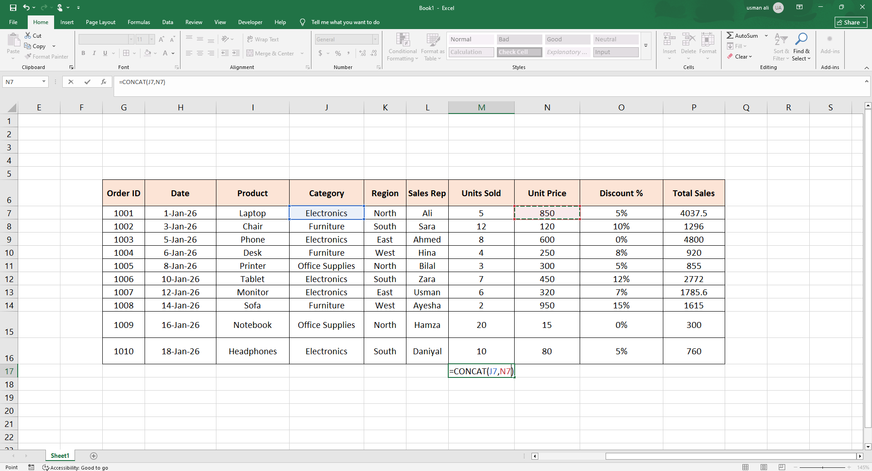Open the Fill dropdown
872x471 pixels.
[x=737, y=46]
